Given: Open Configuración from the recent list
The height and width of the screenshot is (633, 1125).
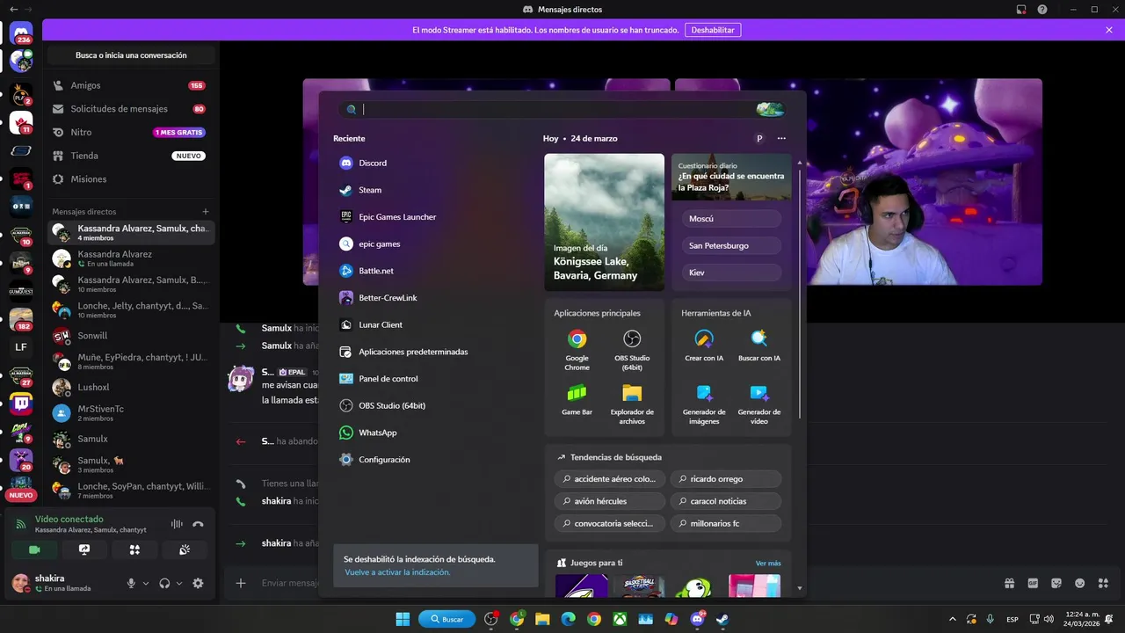Looking at the screenshot, I should pyautogui.click(x=384, y=460).
